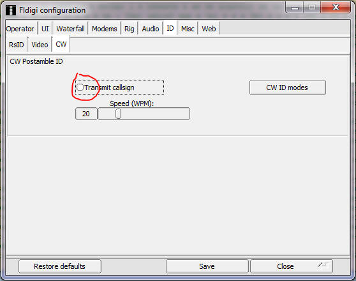Open the Rig tab
Image resolution: width=356 pixels, height=281 pixels.
click(x=129, y=29)
